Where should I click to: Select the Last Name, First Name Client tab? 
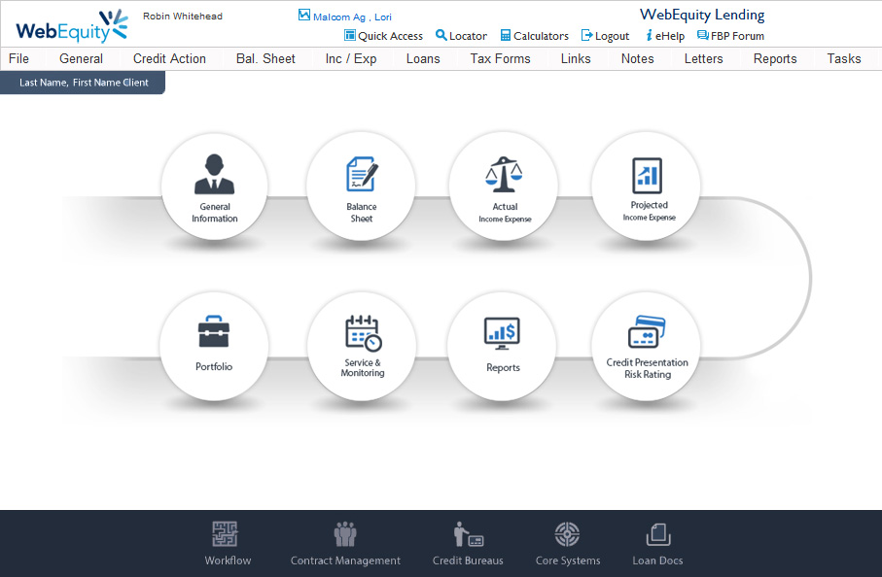(x=84, y=84)
